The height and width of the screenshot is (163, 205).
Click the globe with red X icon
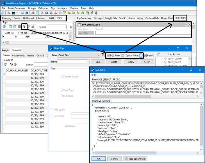(x=46, y=13)
